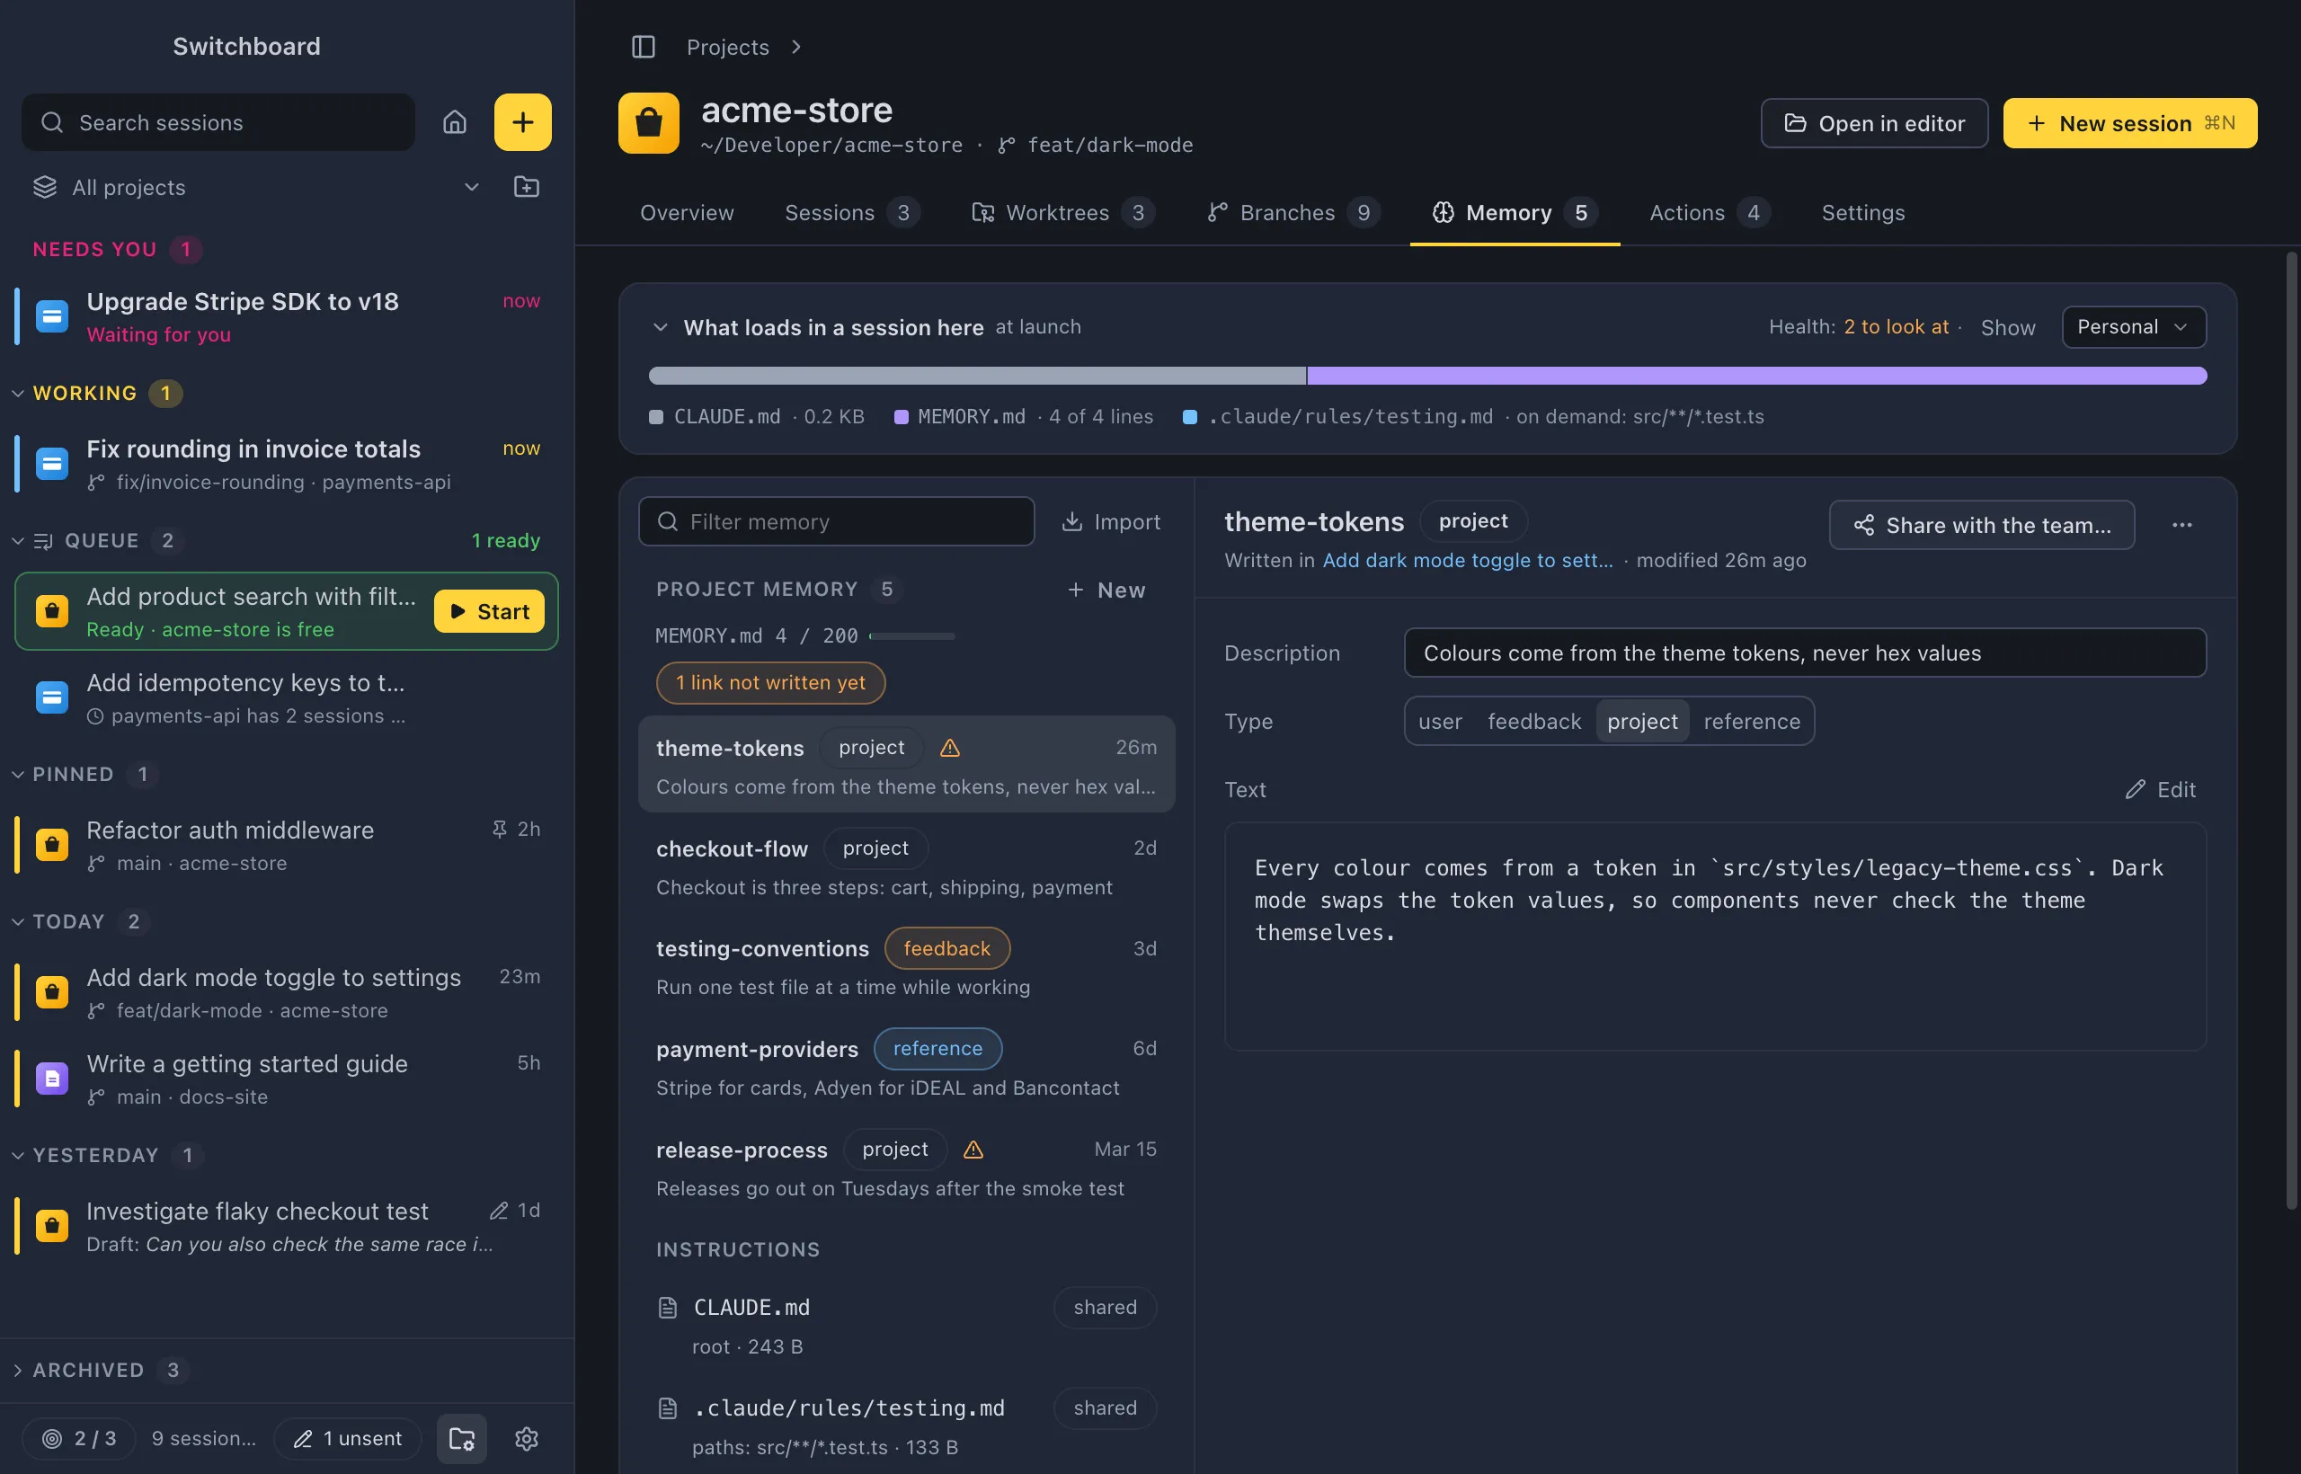Click the 1 link not written yet badge
2301x1474 pixels.
coord(770,682)
